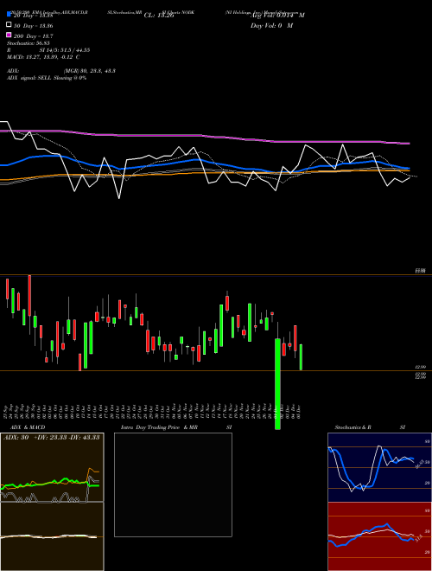Click the last green candle on the right

coord(301,357)
